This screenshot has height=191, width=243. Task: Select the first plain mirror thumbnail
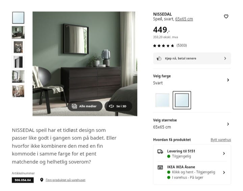coord(18,18)
